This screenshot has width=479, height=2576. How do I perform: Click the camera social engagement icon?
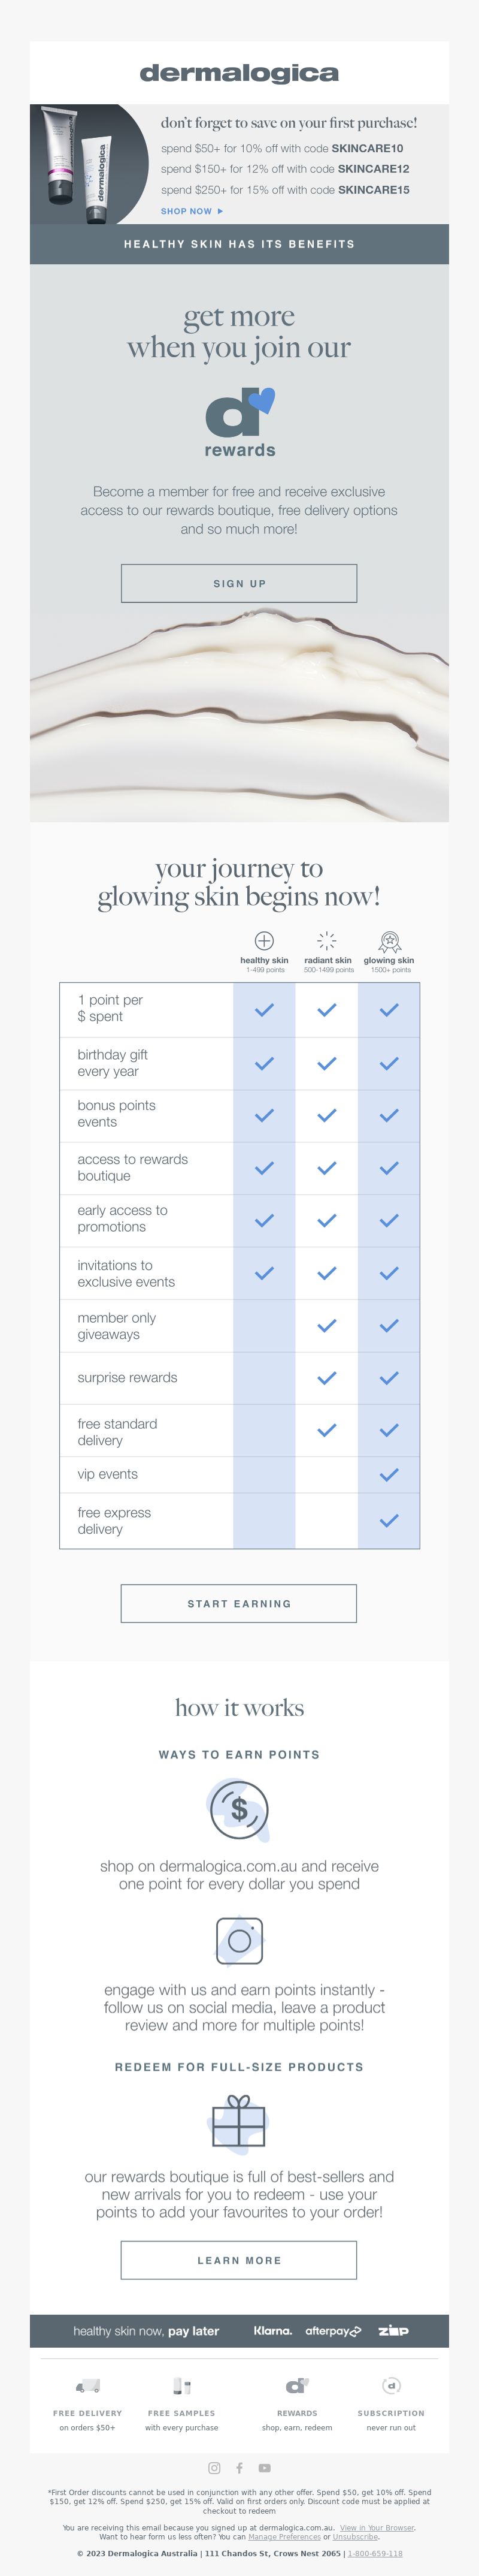pos(239,1940)
